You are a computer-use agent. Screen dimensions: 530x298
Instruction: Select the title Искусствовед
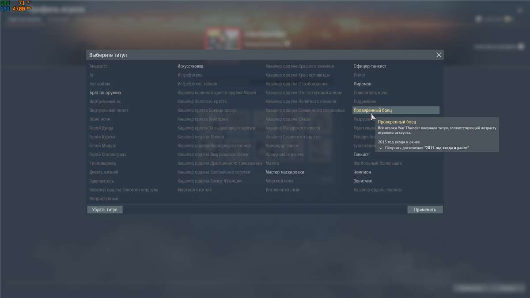tap(190, 66)
